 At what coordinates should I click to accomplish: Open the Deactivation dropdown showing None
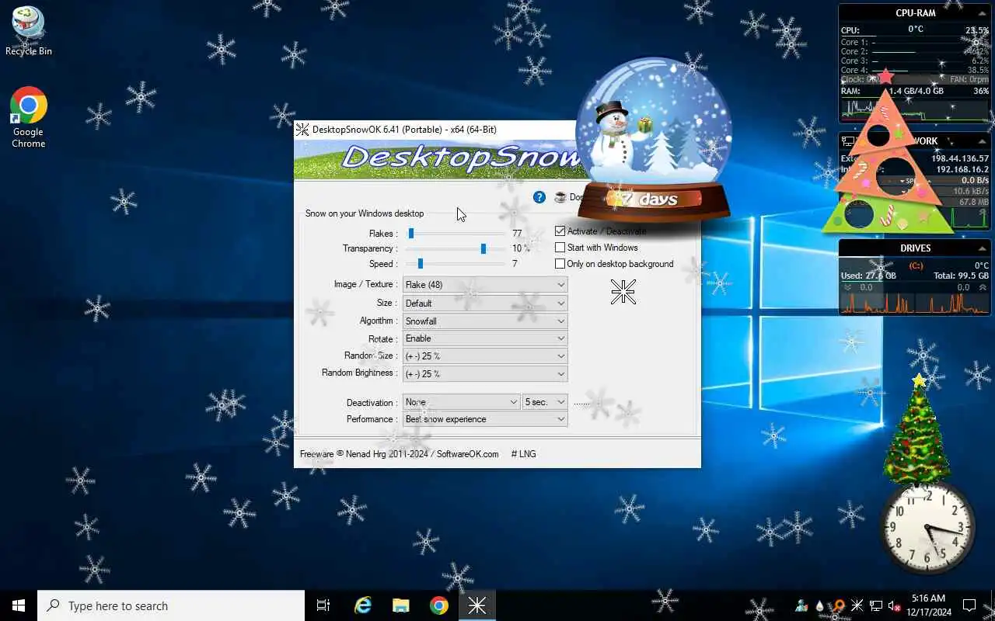tap(462, 402)
